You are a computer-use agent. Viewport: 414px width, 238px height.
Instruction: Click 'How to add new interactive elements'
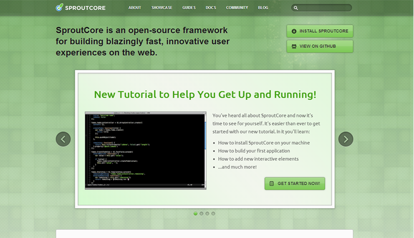tap(258, 158)
